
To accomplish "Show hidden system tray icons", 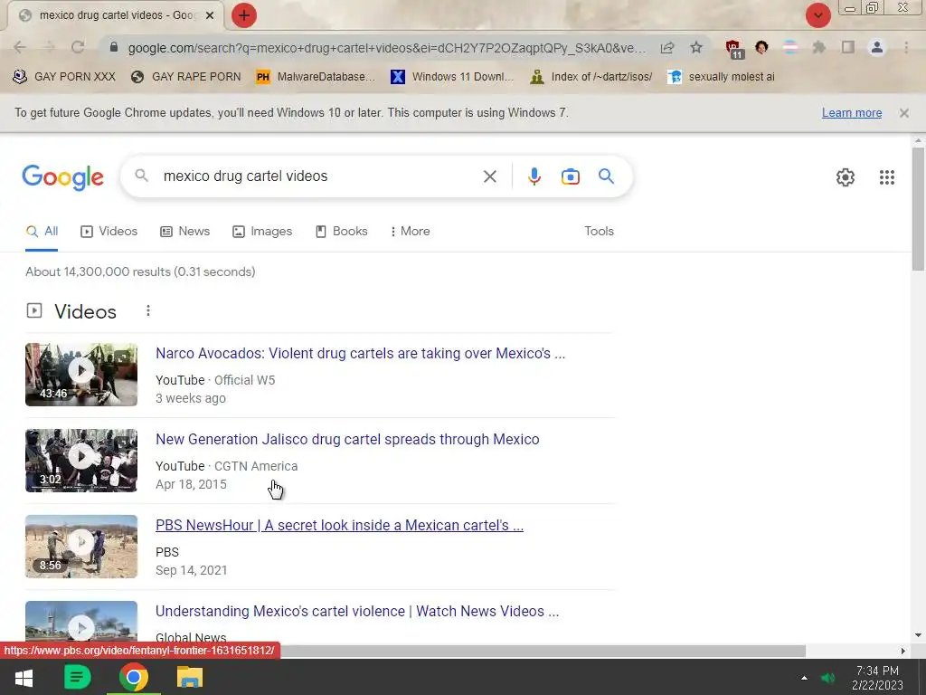I will point(804,679).
